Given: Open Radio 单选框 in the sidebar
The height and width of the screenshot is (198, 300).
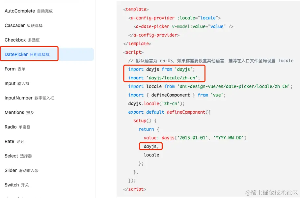Looking at the screenshot, I should pyautogui.click(x=17, y=127).
